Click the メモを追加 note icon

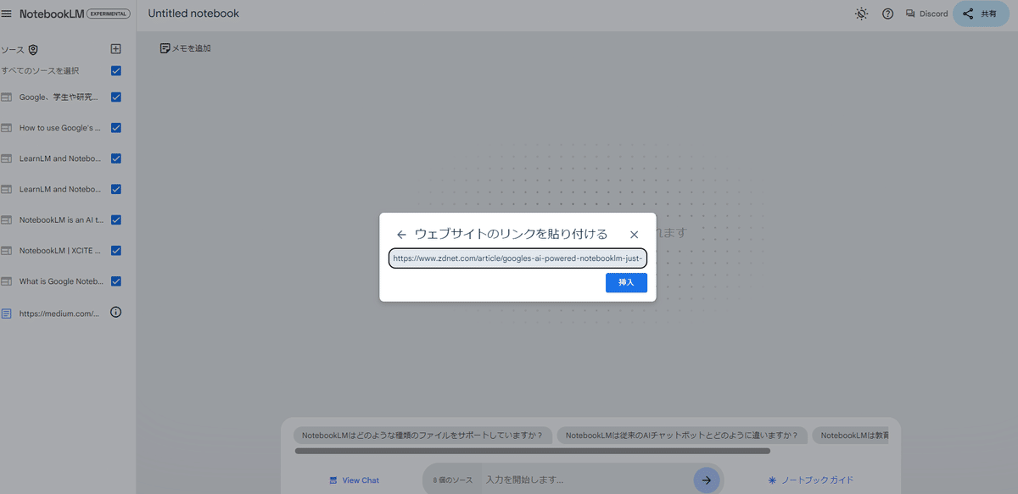(164, 48)
